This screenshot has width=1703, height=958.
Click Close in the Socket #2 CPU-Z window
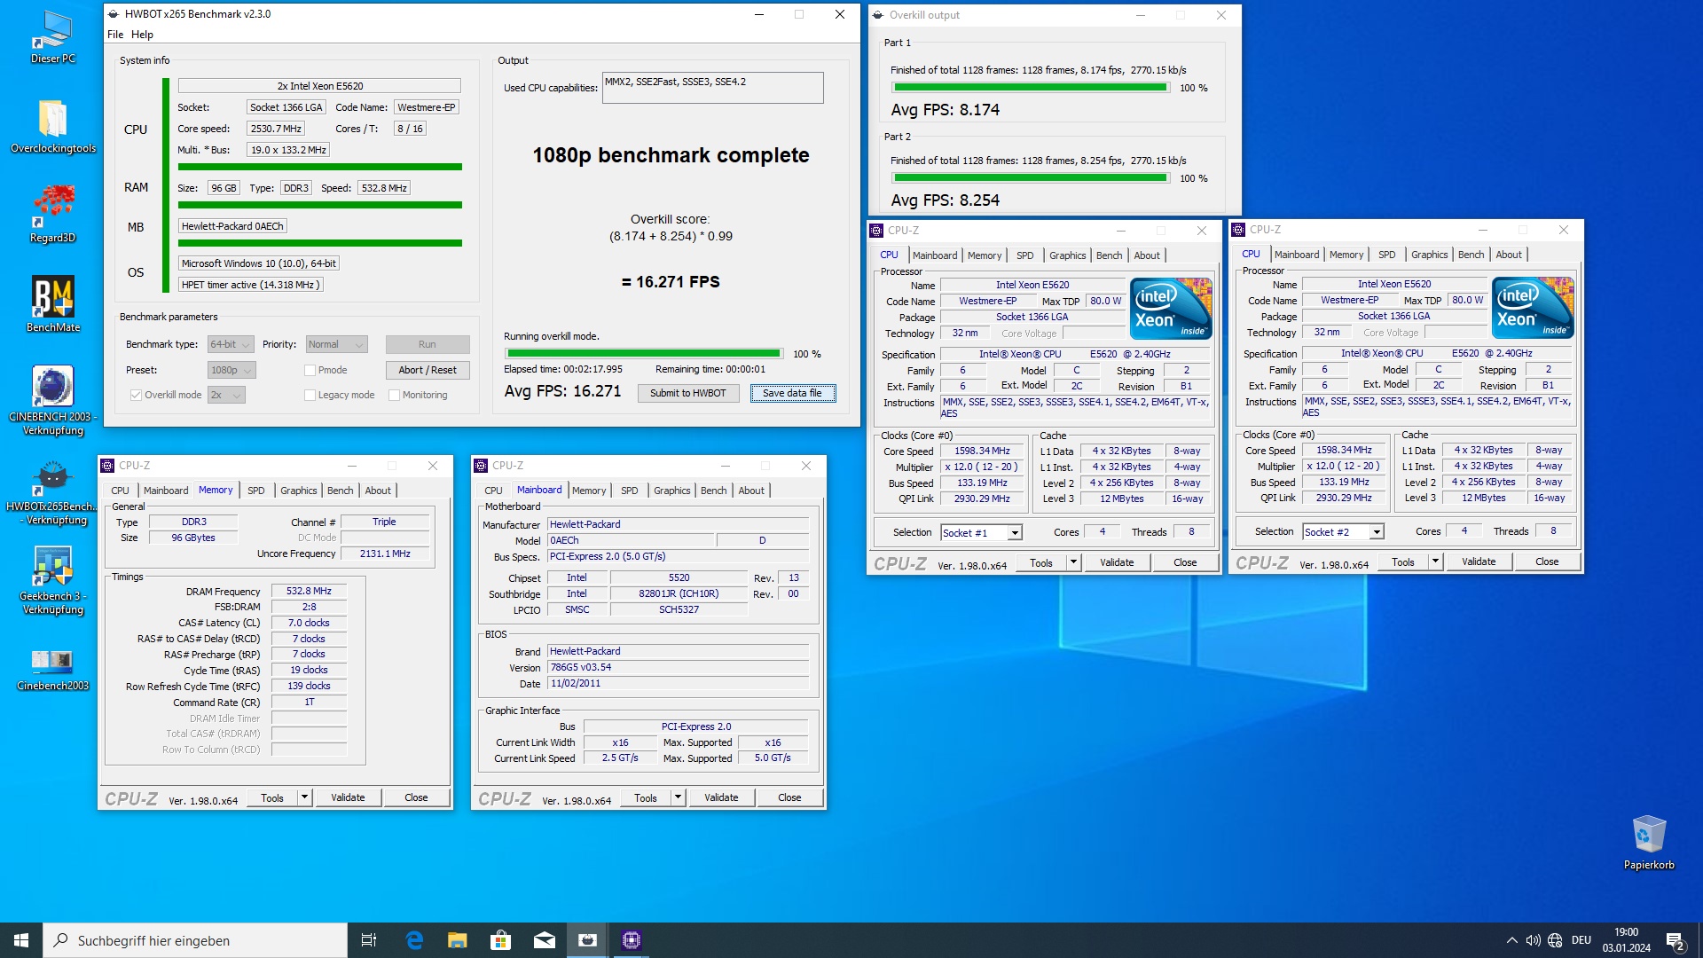(x=1547, y=561)
